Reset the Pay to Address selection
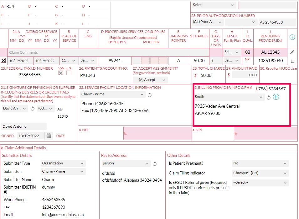This screenshot has width=299, height=219. point(155,163)
